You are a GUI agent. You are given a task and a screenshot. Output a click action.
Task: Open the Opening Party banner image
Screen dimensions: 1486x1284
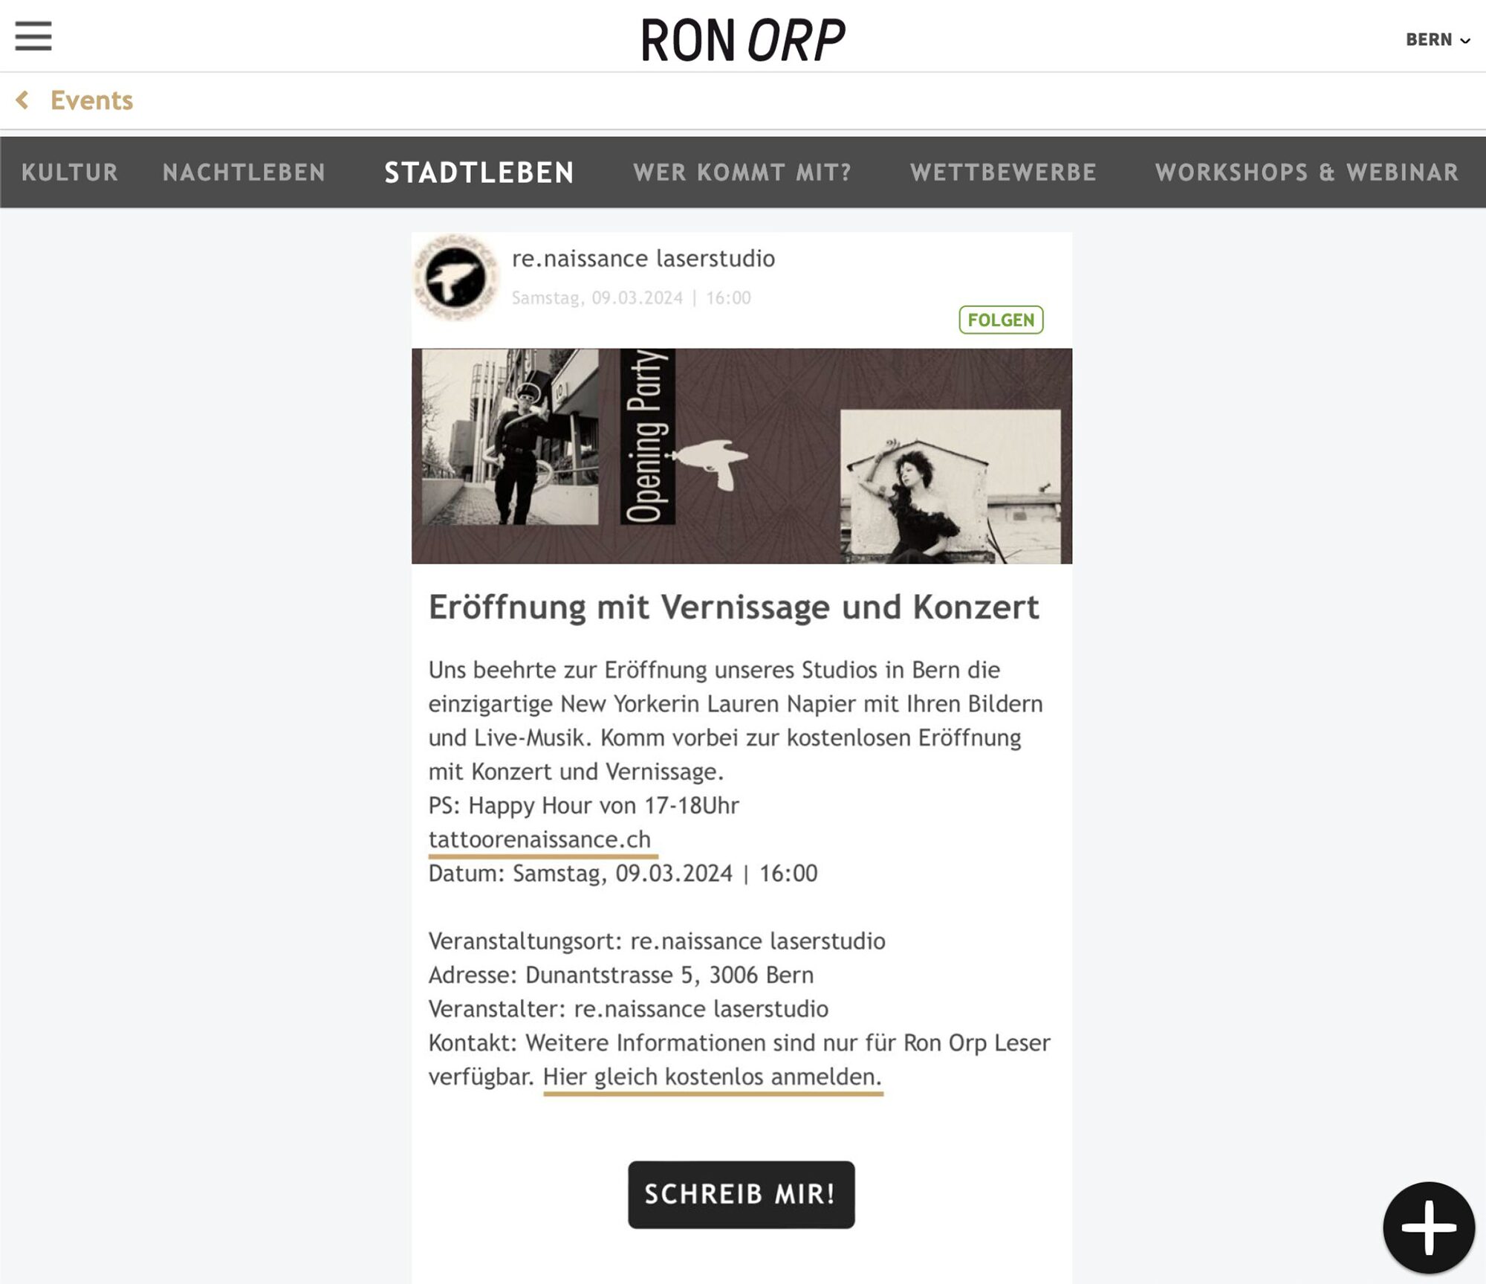coord(742,456)
